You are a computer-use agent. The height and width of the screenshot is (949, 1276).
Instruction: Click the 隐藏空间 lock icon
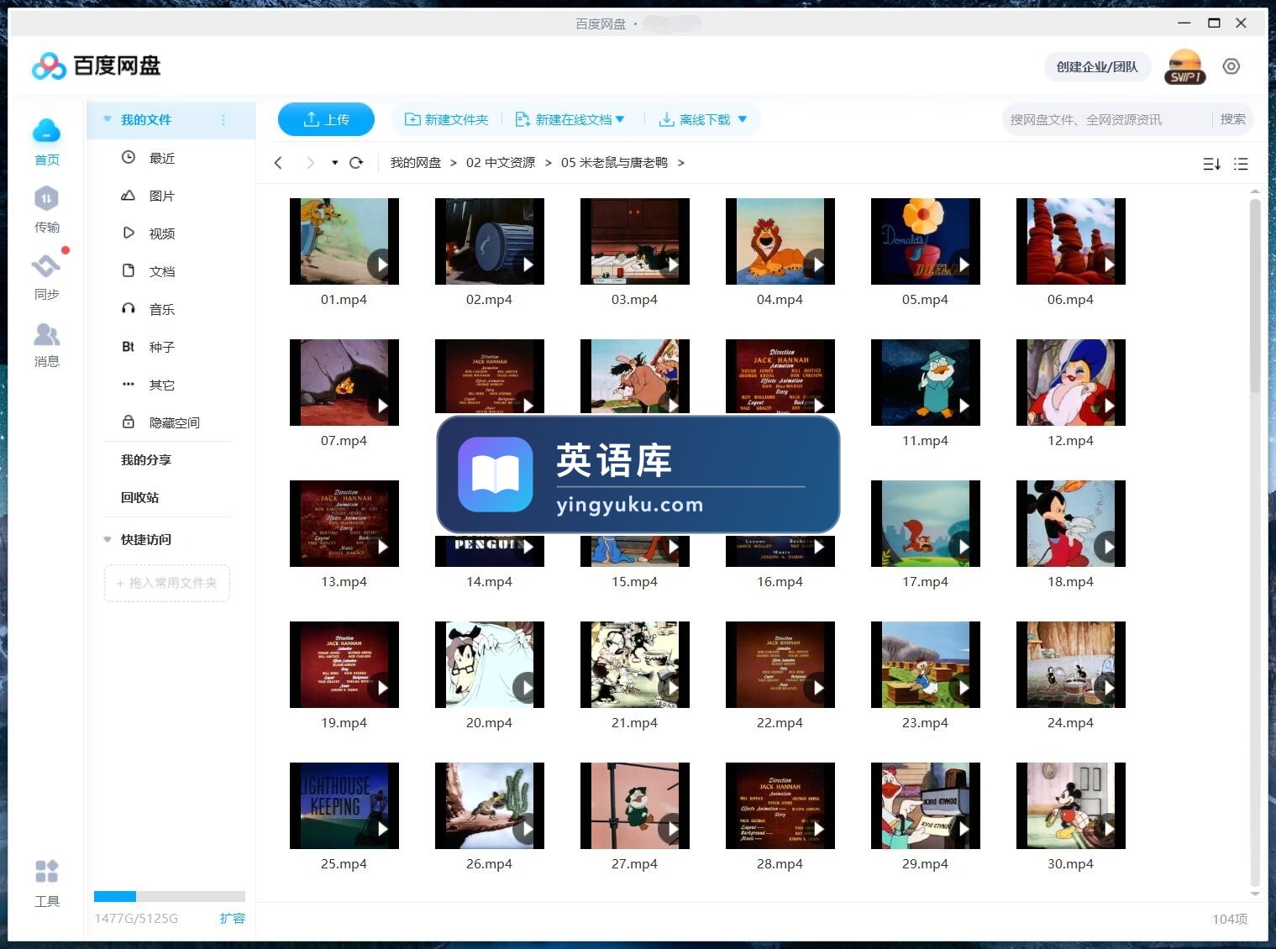click(129, 422)
